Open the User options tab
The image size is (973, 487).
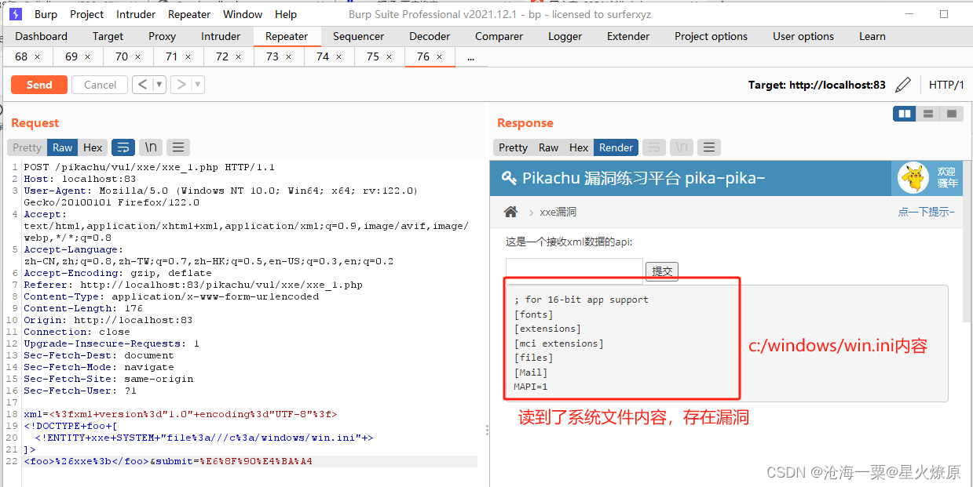(x=803, y=36)
